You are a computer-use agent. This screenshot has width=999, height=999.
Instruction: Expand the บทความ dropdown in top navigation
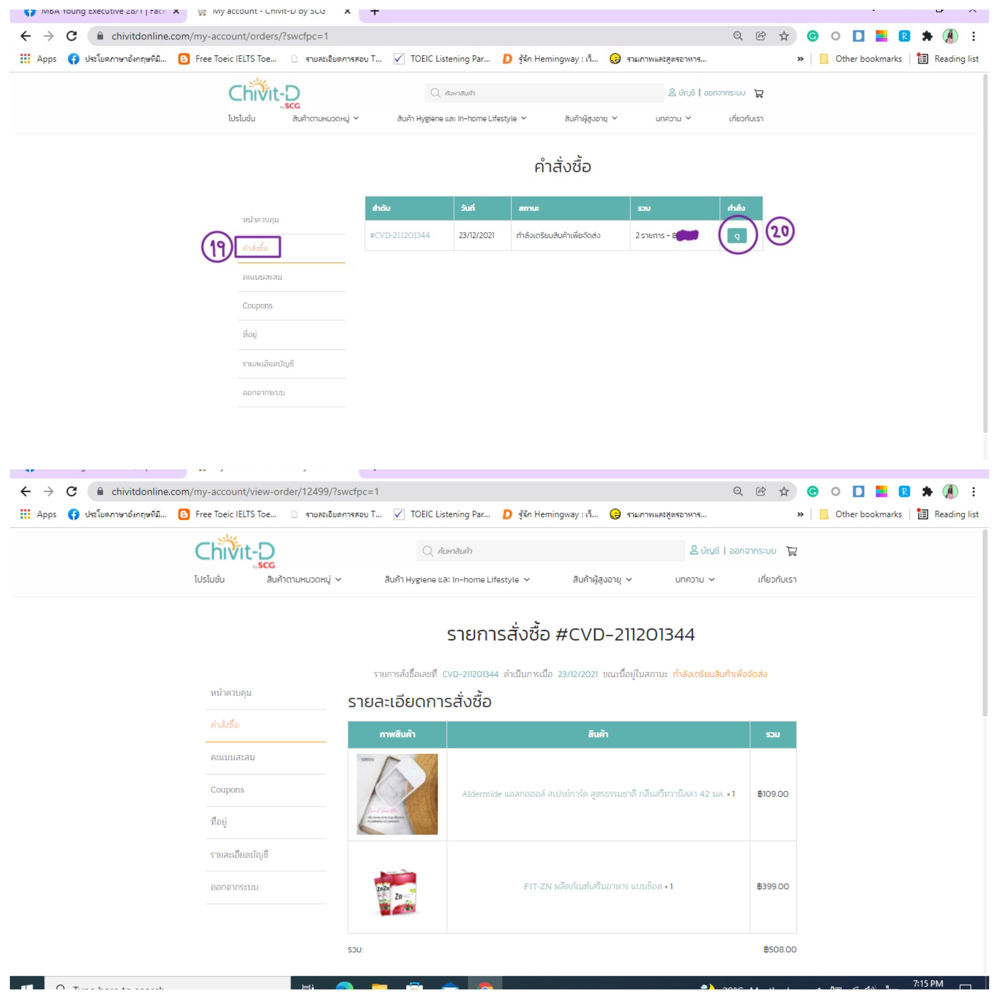click(x=673, y=119)
